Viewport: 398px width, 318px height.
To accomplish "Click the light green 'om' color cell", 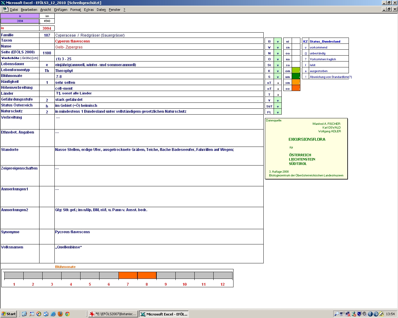I will click(x=296, y=71).
